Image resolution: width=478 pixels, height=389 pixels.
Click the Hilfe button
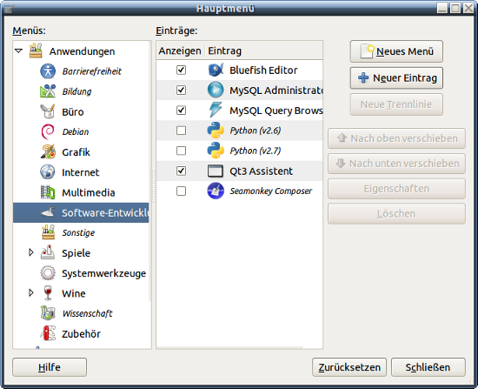(50, 367)
